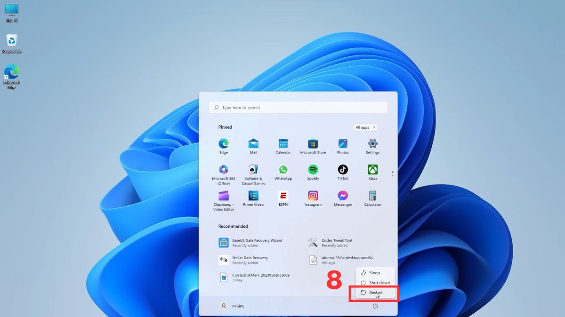The height and width of the screenshot is (317, 565).
Task: Open Spotify
Action: pos(313,172)
